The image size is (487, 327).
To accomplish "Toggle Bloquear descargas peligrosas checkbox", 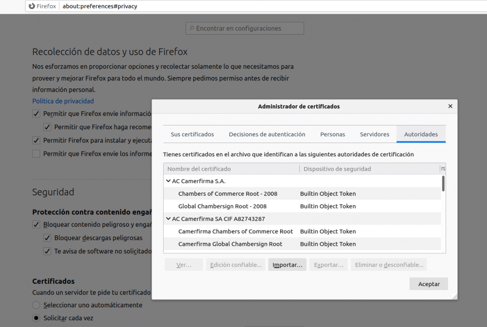I will click(x=47, y=238).
